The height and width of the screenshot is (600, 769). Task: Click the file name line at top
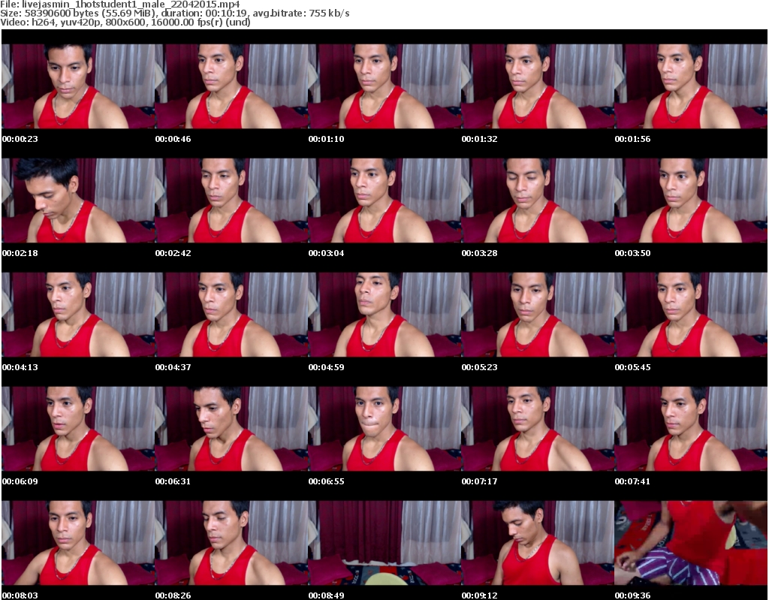click(x=120, y=5)
